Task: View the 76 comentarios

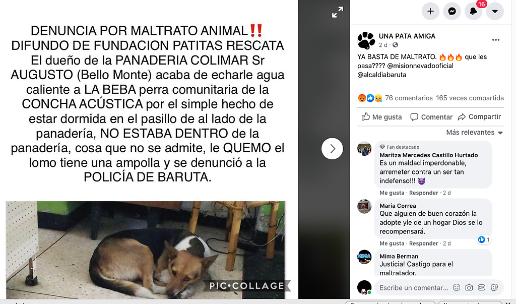Action: tap(409, 98)
